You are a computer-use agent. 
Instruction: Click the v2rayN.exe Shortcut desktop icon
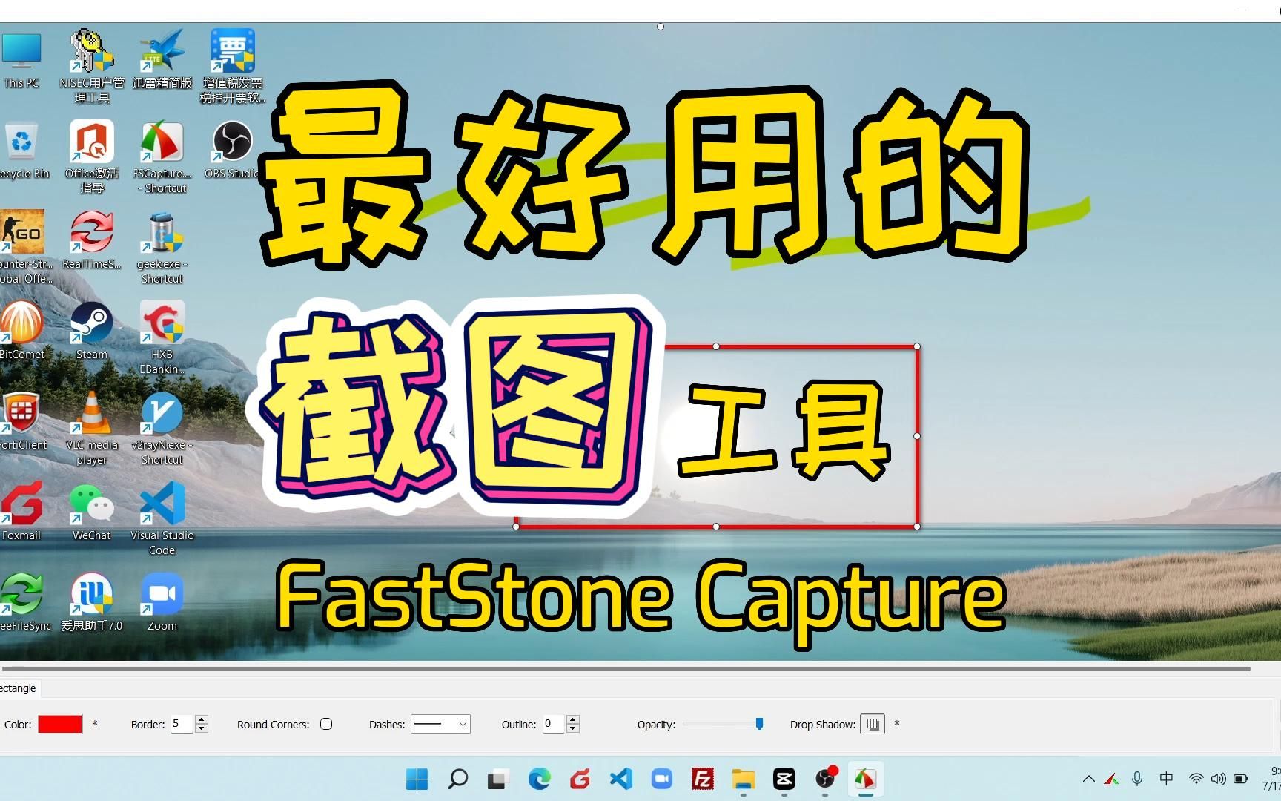(162, 428)
